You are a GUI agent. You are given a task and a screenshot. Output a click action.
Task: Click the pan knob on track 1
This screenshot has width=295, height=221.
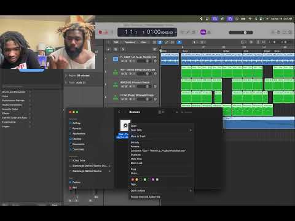(155, 61)
